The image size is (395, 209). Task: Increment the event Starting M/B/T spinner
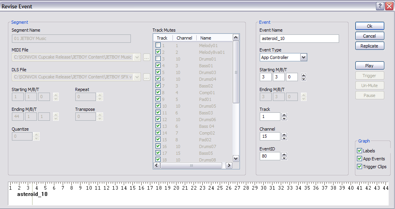(x=303, y=75)
